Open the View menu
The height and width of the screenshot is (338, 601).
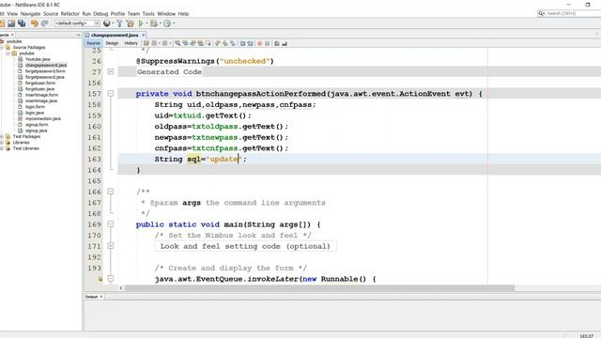click(12, 13)
